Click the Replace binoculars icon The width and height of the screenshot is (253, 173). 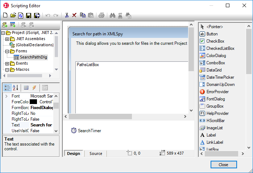(x=128, y=16)
